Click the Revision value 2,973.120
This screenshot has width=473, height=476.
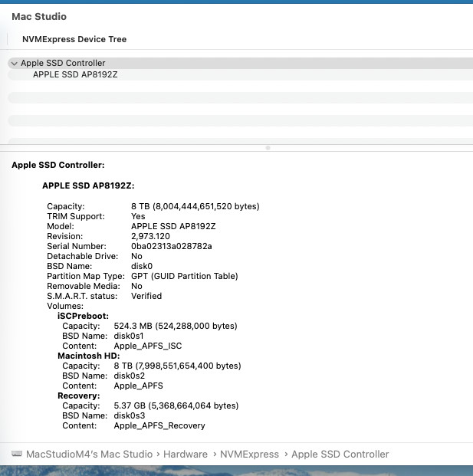point(150,236)
